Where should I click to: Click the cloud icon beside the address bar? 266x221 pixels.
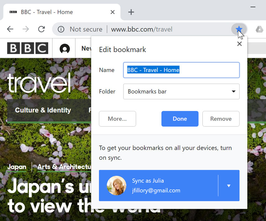pyautogui.click(x=259, y=29)
